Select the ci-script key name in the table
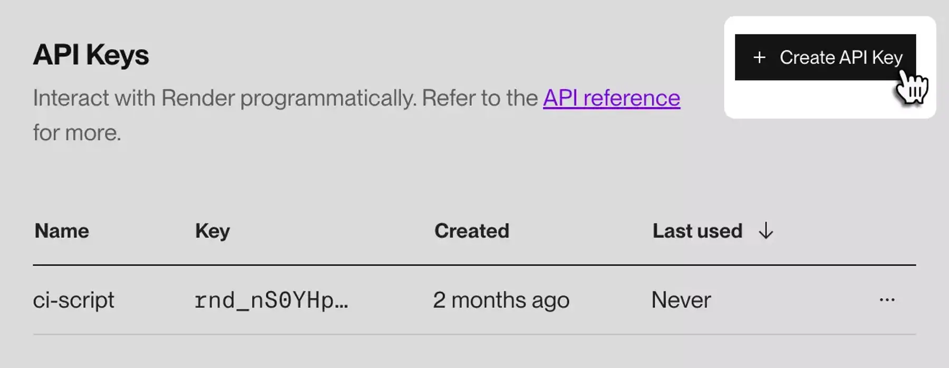 (74, 299)
